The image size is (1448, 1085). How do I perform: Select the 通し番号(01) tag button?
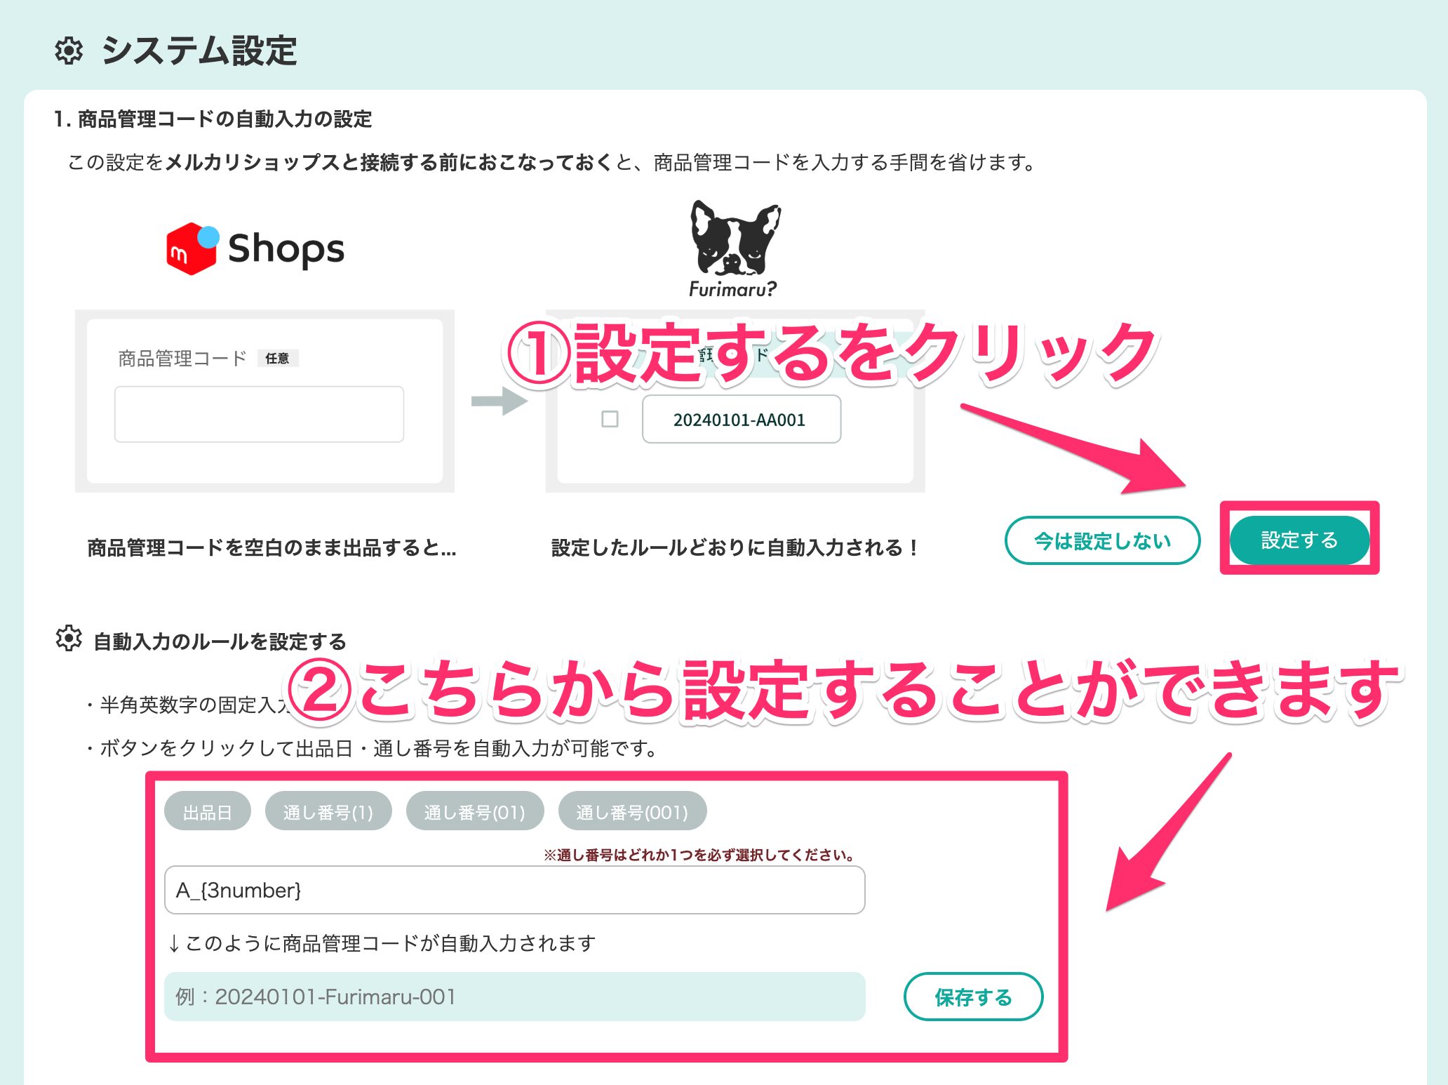tap(474, 812)
